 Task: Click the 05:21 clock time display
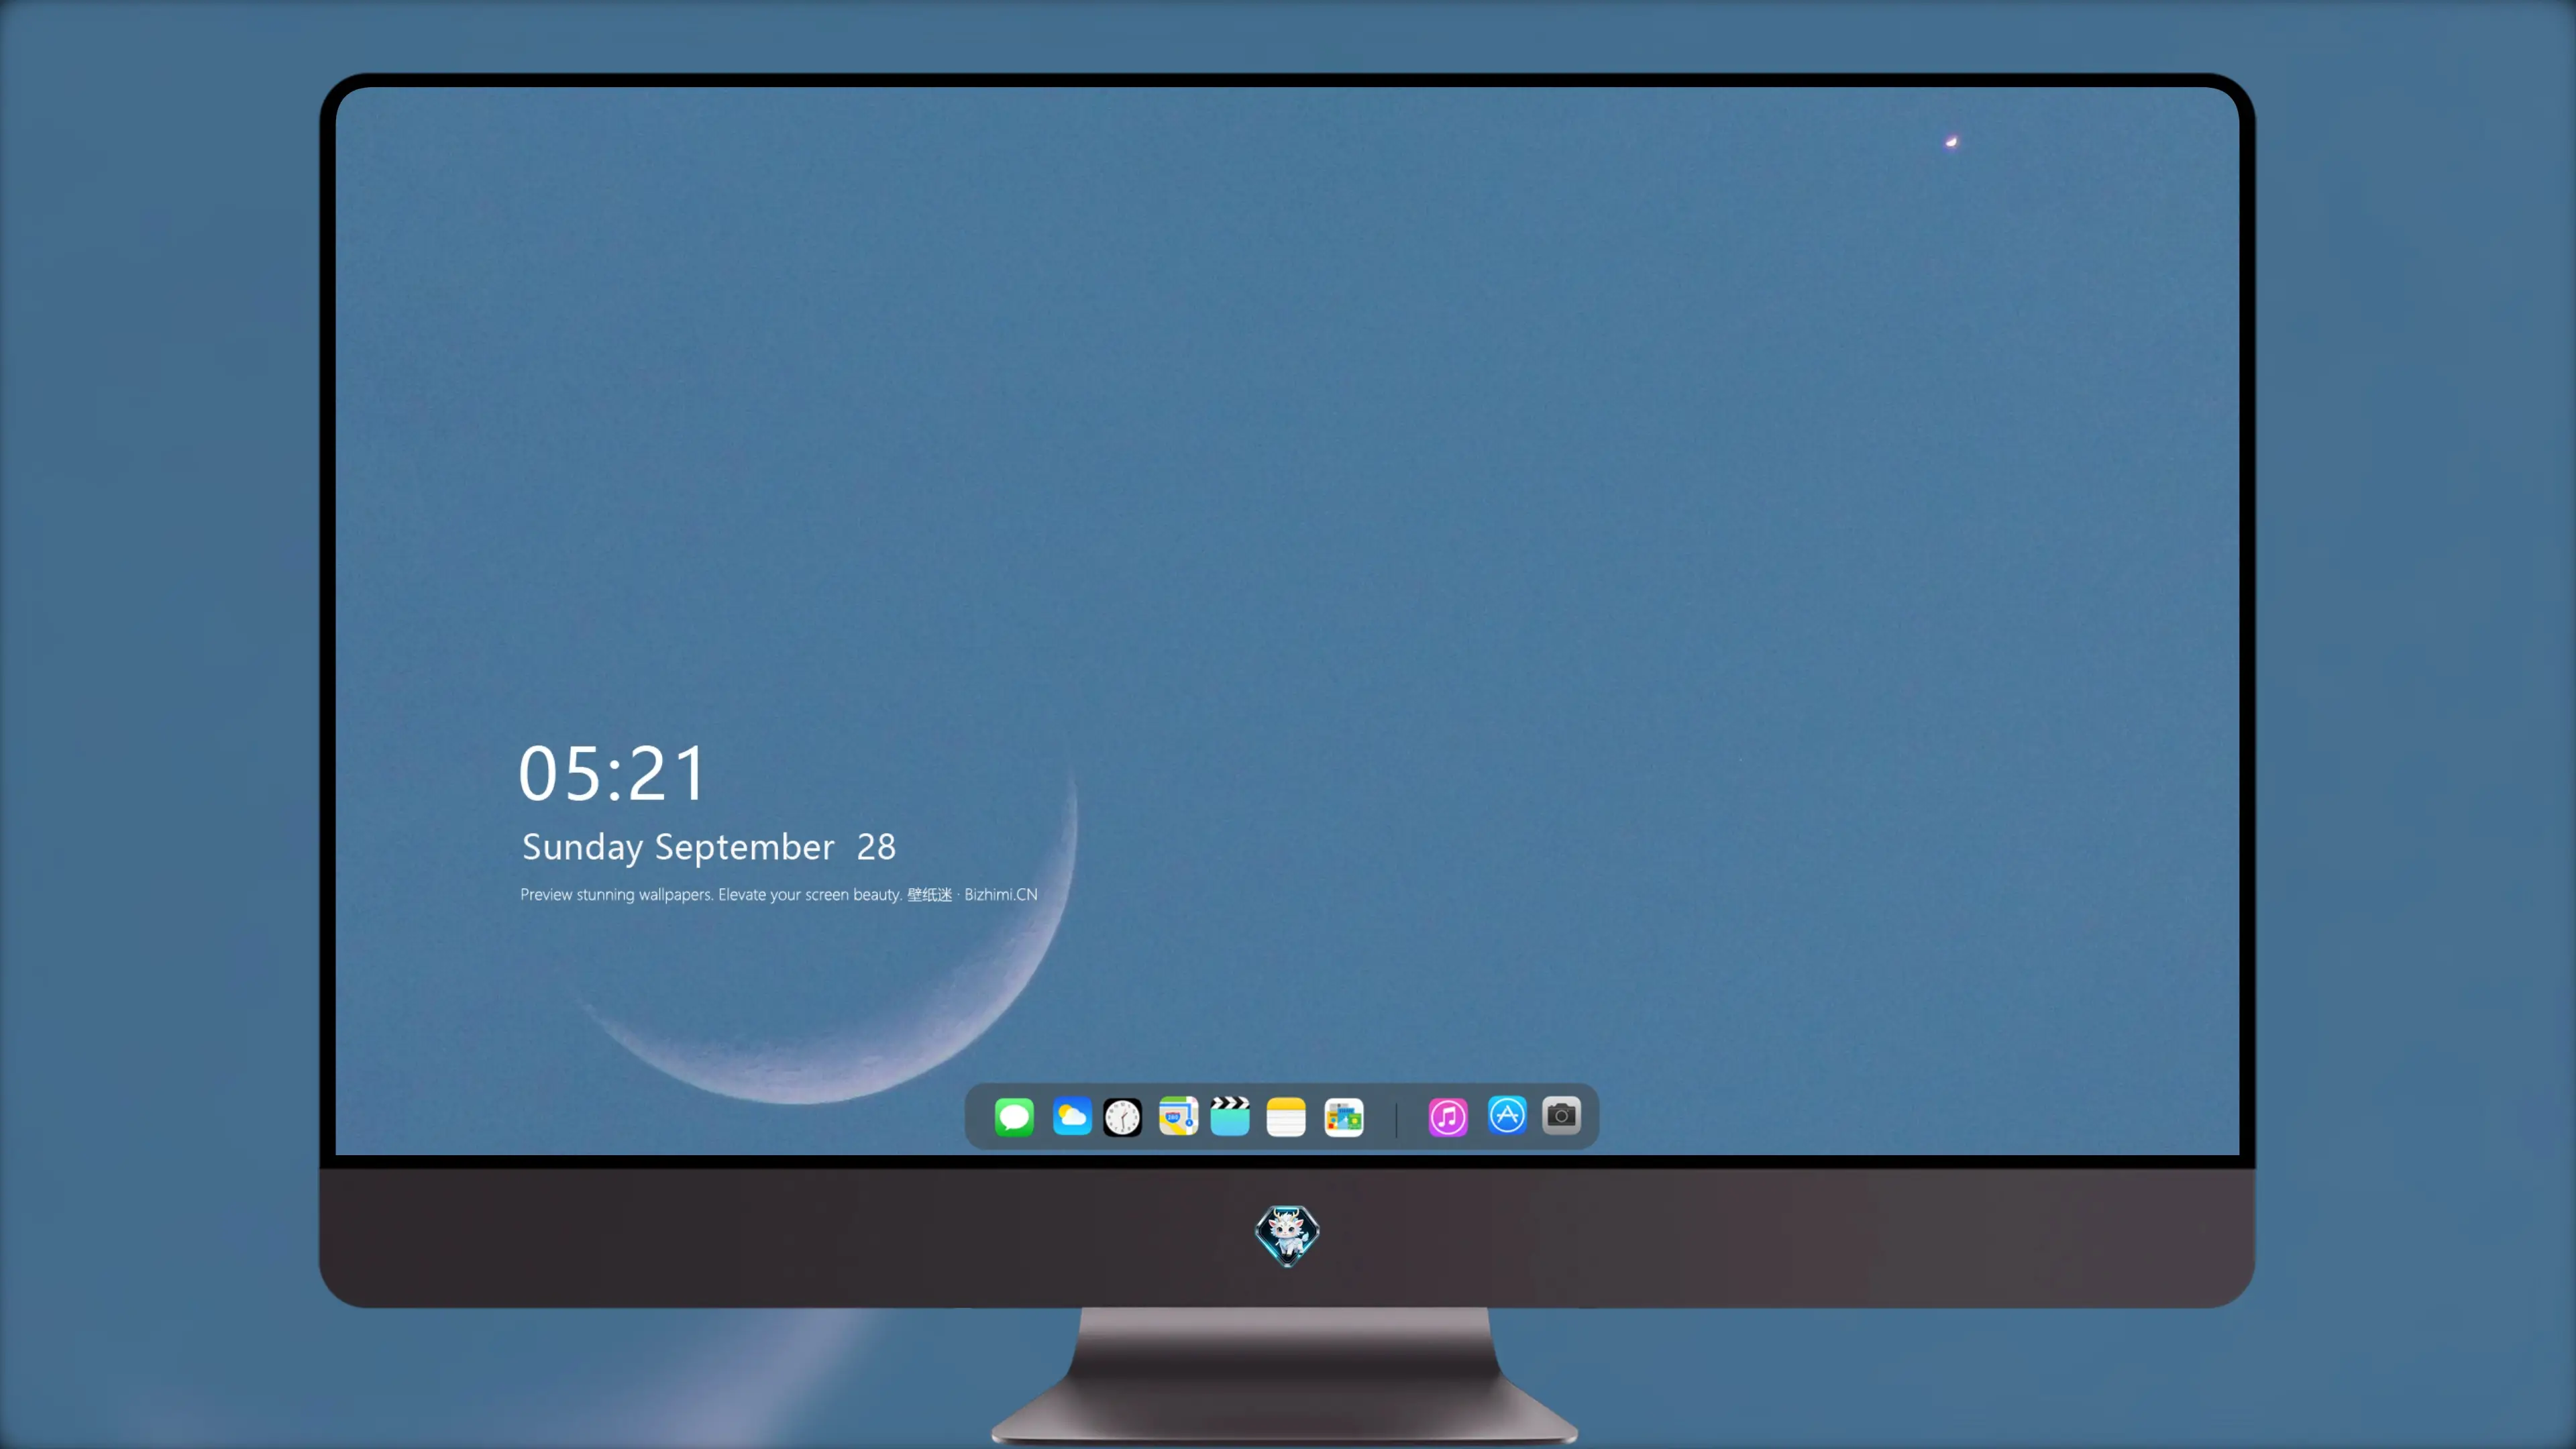pos(612,773)
